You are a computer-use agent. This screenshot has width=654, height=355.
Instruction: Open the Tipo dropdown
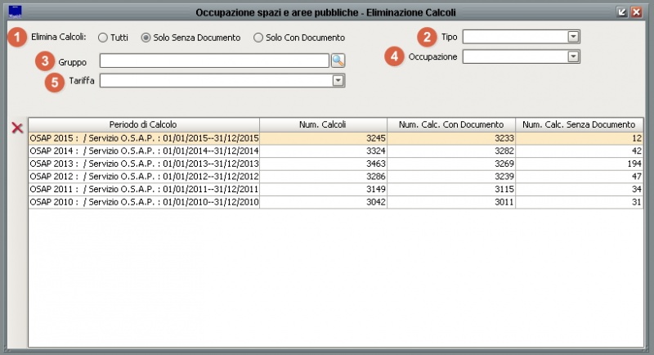(574, 37)
